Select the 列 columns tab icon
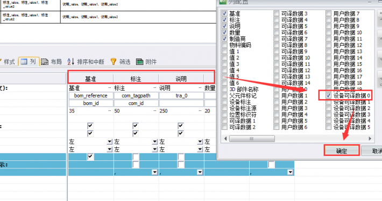The height and width of the screenshot is (201, 382). tap(24, 62)
